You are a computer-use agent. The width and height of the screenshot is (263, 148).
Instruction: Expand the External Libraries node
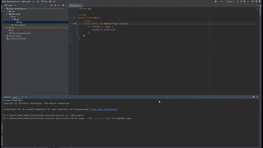click(x=5, y=36)
